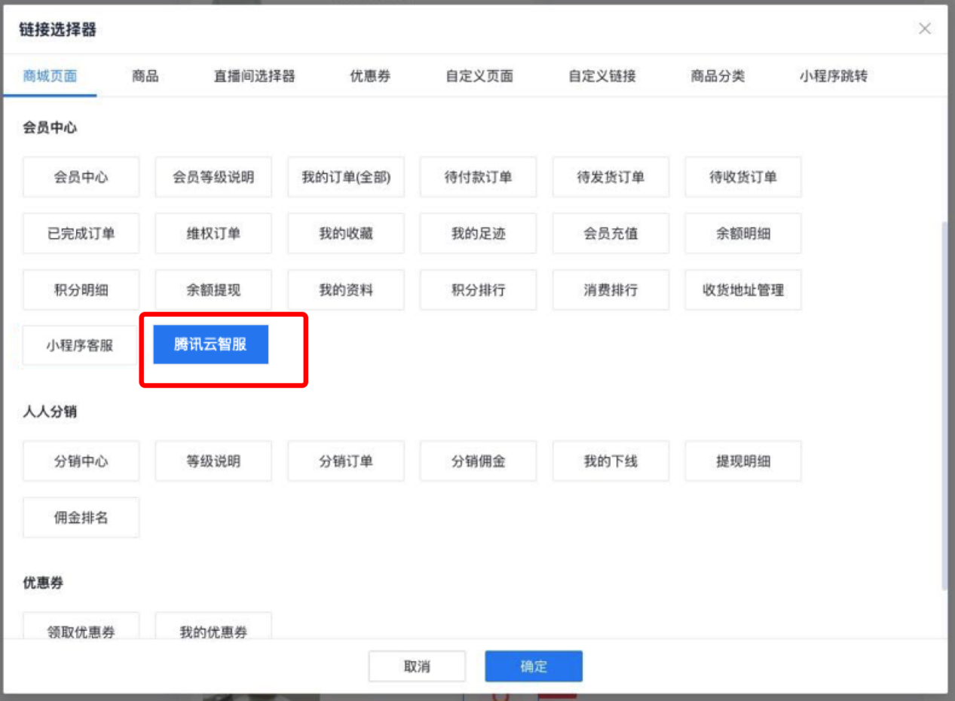
Task: Select the 会员中心 link option
Action: pyautogui.click(x=81, y=177)
